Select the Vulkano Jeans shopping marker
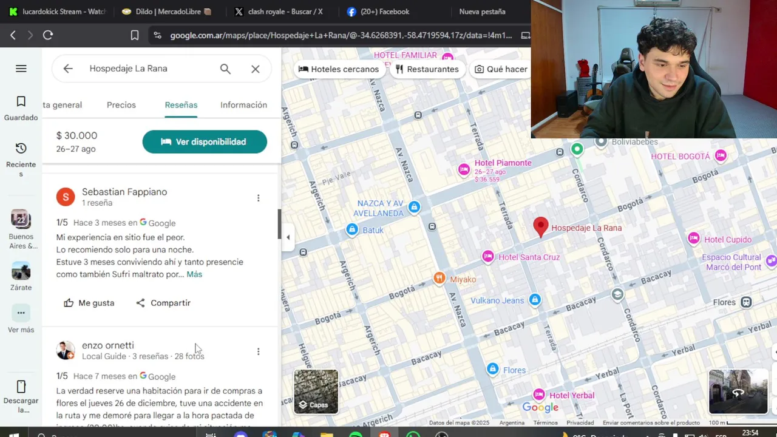 [x=534, y=299]
